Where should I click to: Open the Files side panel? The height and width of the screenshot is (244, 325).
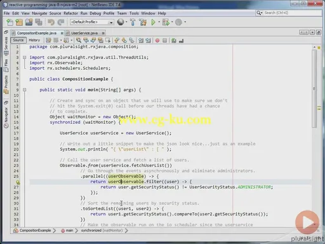point(6,65)
